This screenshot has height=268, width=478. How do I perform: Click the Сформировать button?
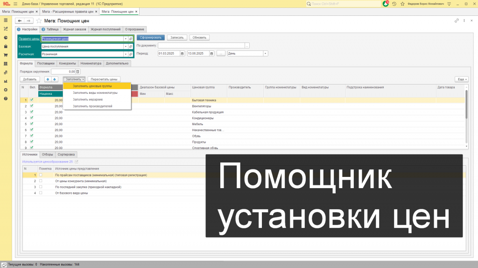(x=151, y=37)
